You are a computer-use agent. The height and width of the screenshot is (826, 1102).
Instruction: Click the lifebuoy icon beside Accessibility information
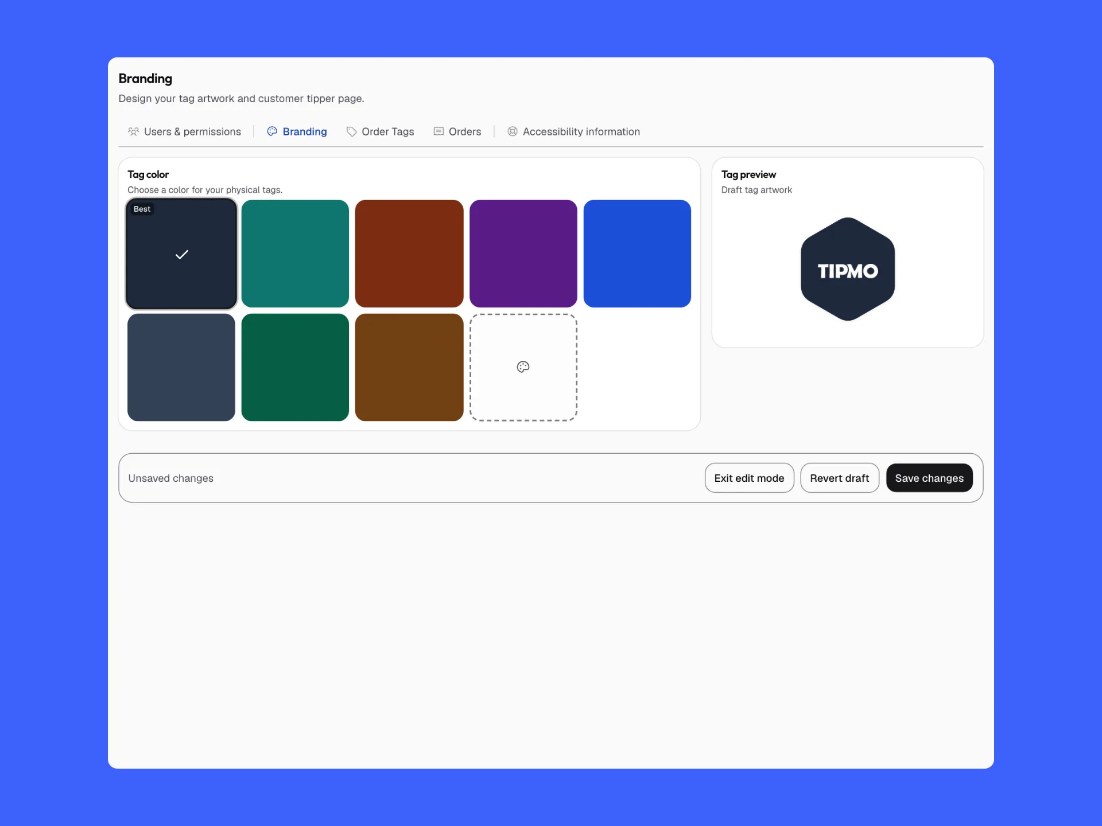(x=513, y=131)
